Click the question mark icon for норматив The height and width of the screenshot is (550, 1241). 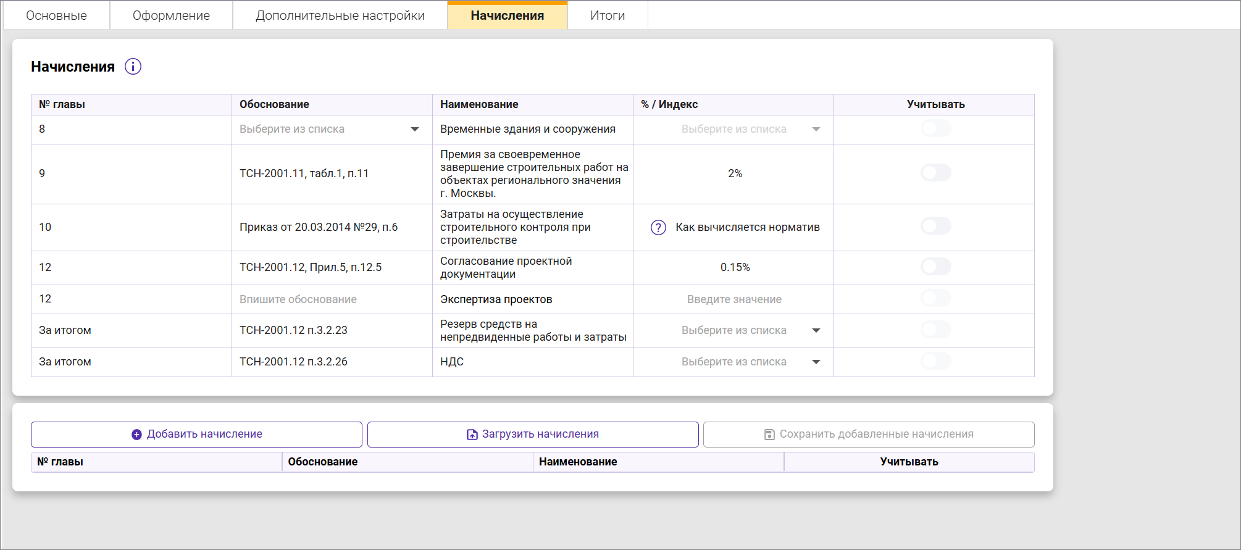(658, 228)
